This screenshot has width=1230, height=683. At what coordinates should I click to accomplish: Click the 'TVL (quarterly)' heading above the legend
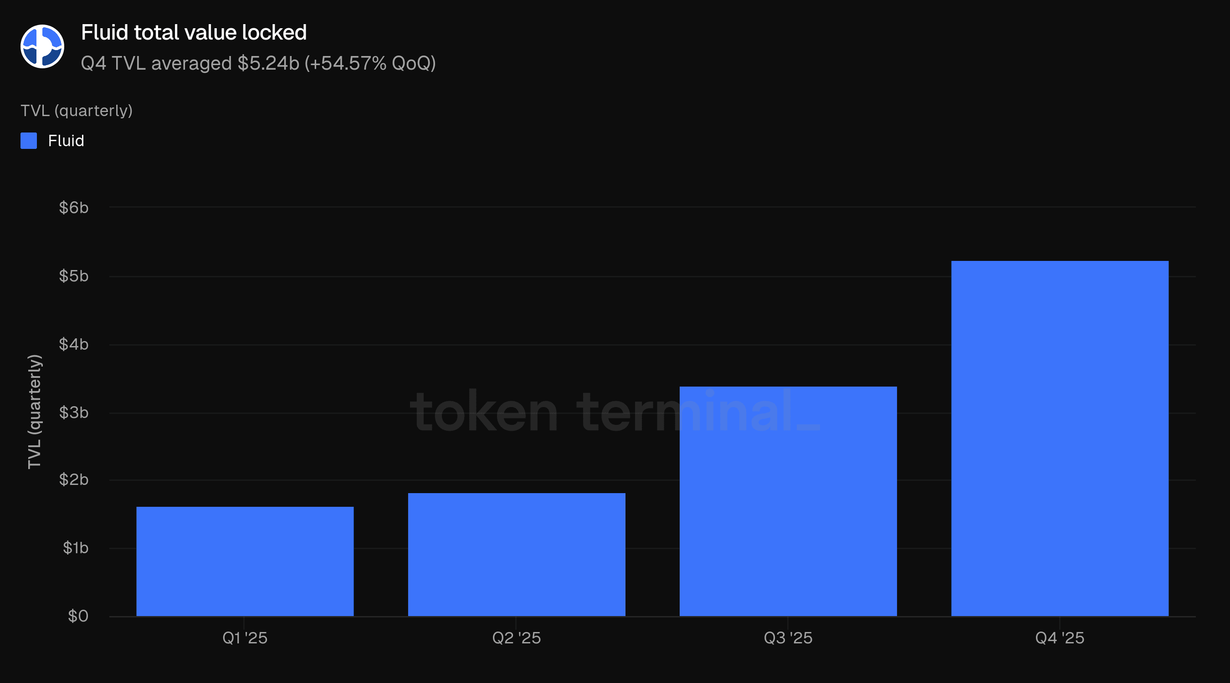(x=77, y=111)
